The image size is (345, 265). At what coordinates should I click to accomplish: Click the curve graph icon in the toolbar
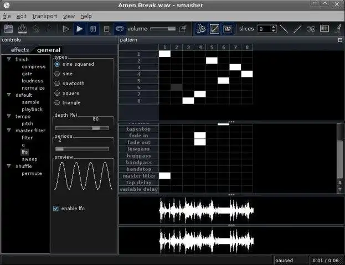(214, 29)
